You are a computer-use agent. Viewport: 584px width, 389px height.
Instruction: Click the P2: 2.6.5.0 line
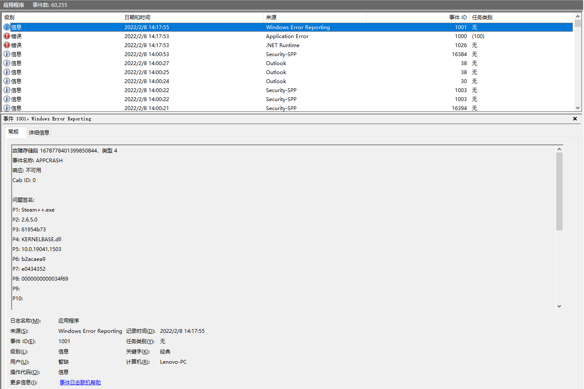coord(25,220)
